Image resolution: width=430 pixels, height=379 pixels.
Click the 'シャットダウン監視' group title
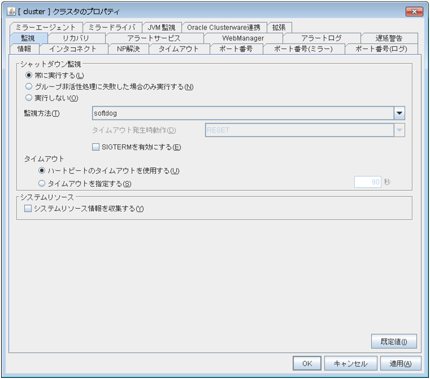[51, 64]
